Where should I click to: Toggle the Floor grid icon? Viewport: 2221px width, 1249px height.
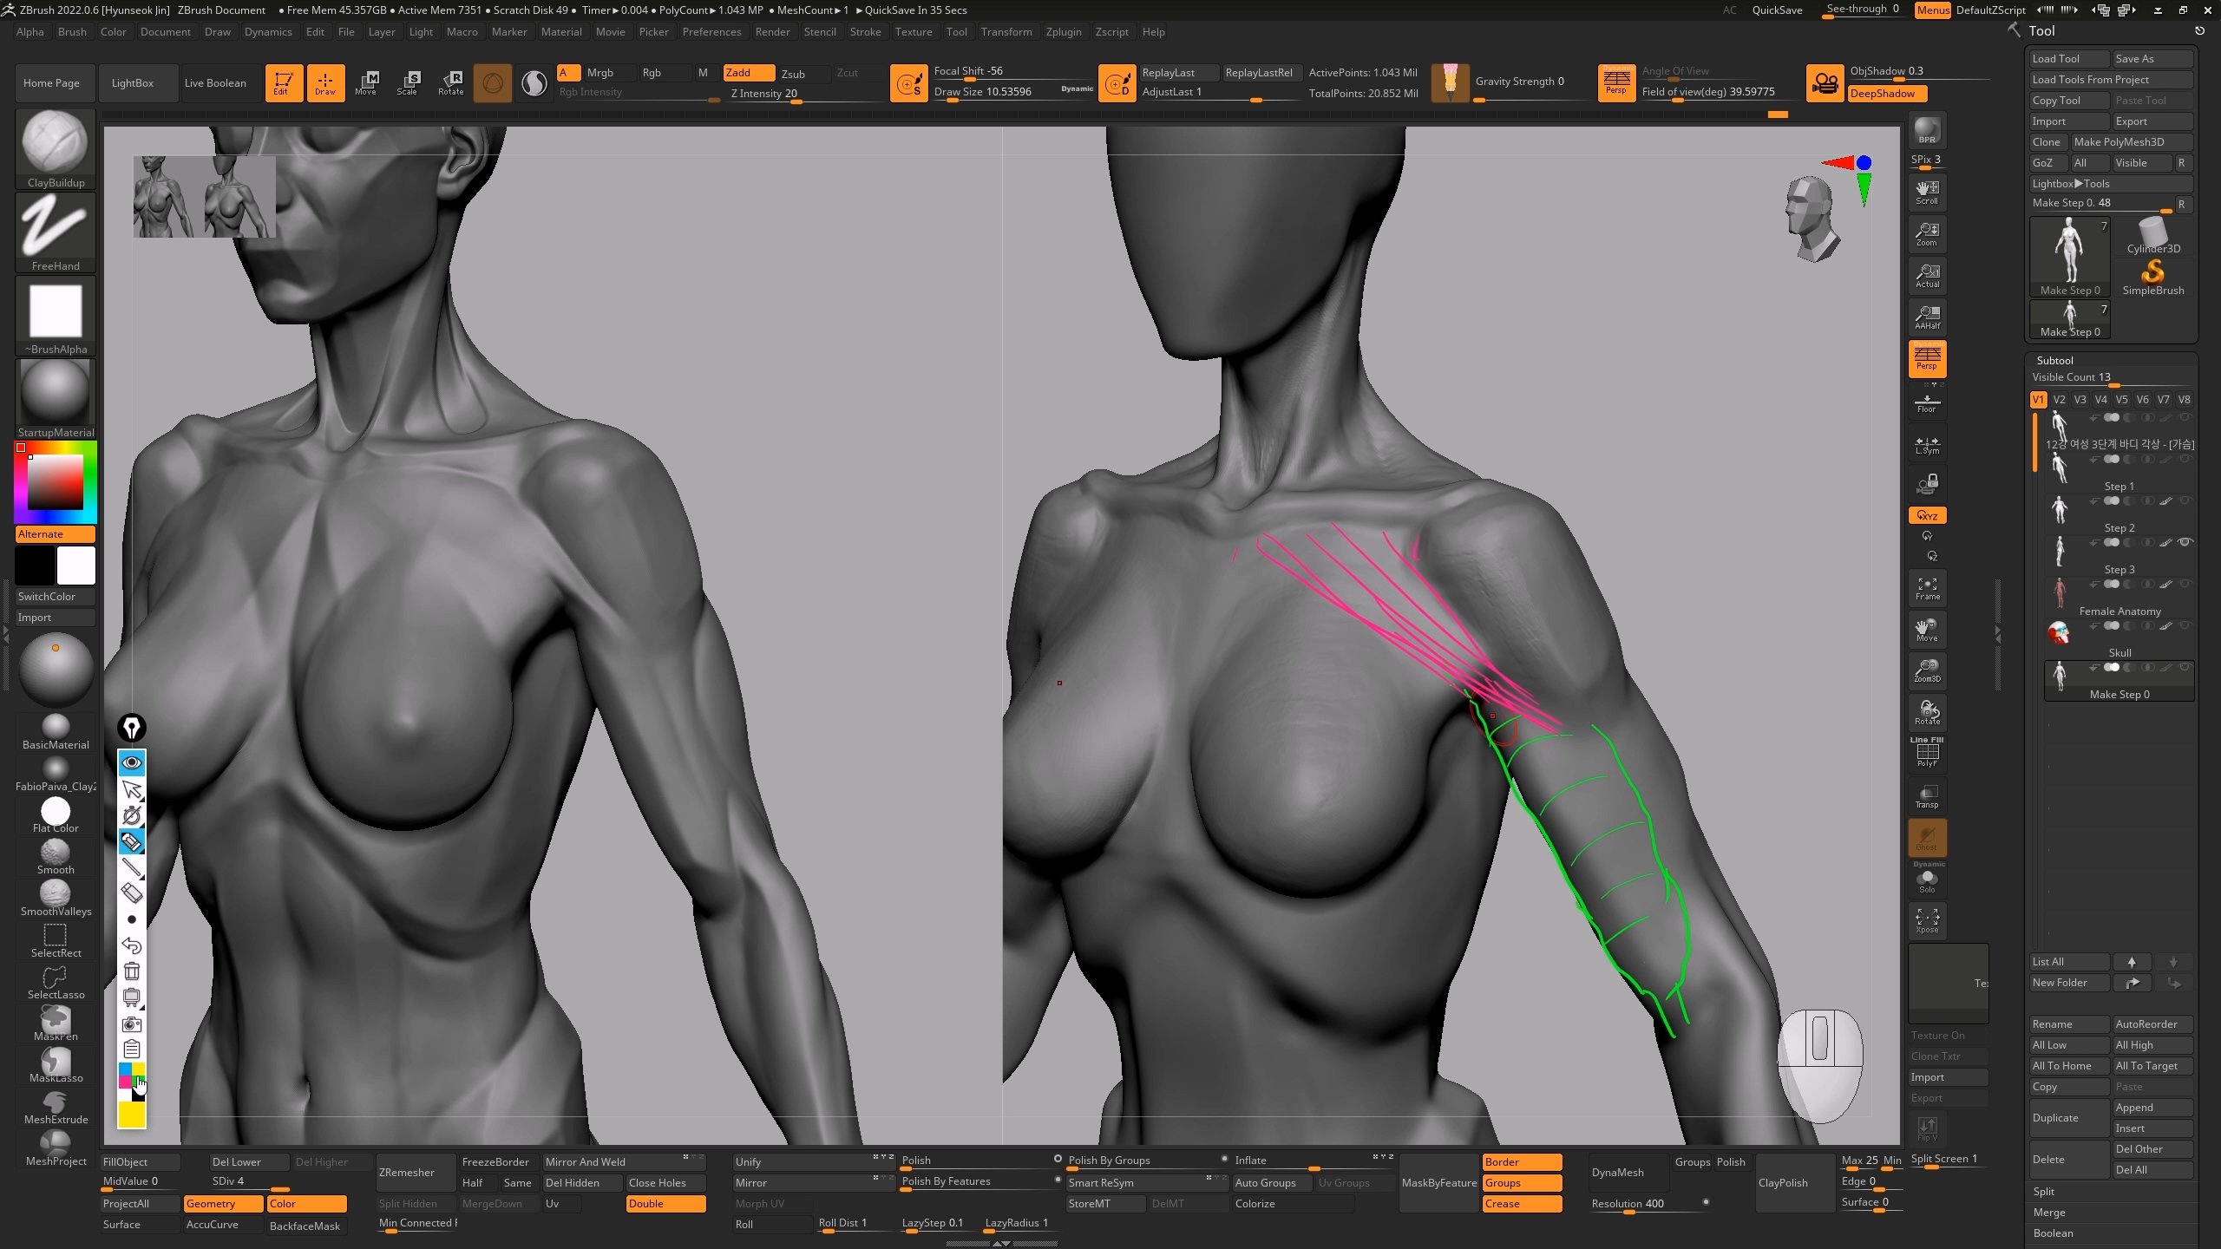click(x=1927, y=401)
